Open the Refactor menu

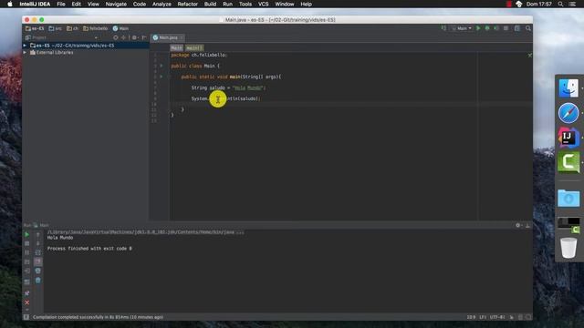(x=187, y=4)
